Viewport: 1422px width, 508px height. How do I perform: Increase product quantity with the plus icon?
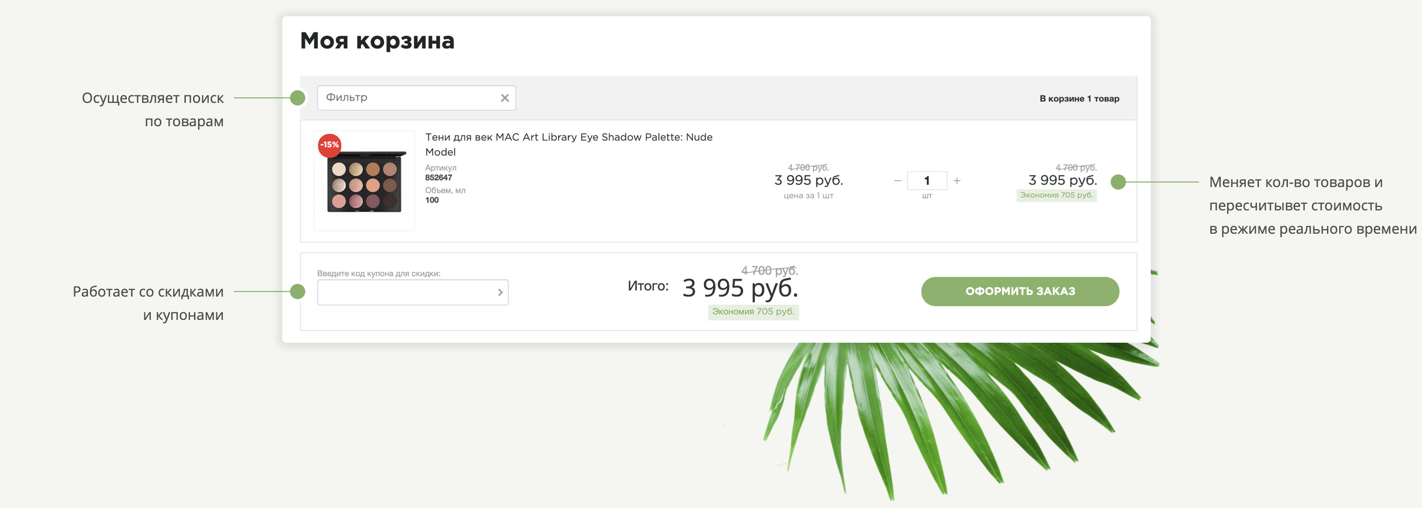[957, 180]
